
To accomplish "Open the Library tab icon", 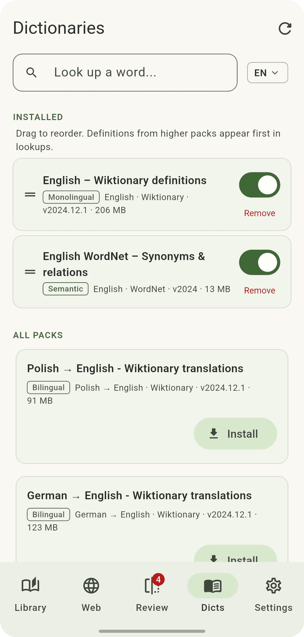I will (x=30, y=586).
